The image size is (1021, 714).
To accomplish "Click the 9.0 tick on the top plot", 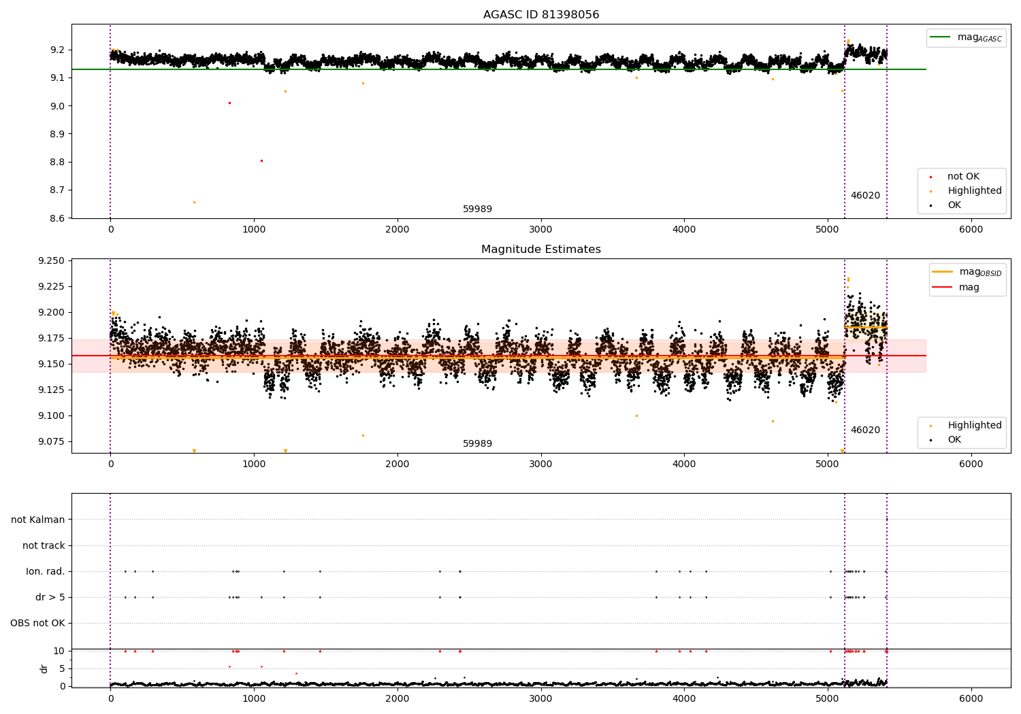I will click(x=57, y=106).
